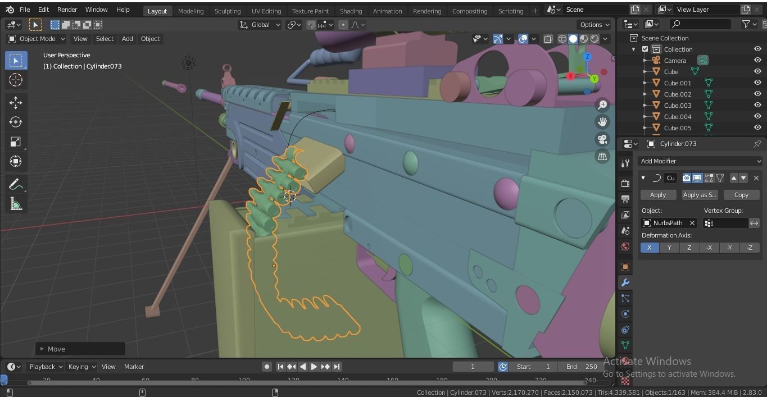Image resolution: width=767 pixels, height=397 pixels.
Task: Open Modifiers wrench tab
Action: click(625, 282)
